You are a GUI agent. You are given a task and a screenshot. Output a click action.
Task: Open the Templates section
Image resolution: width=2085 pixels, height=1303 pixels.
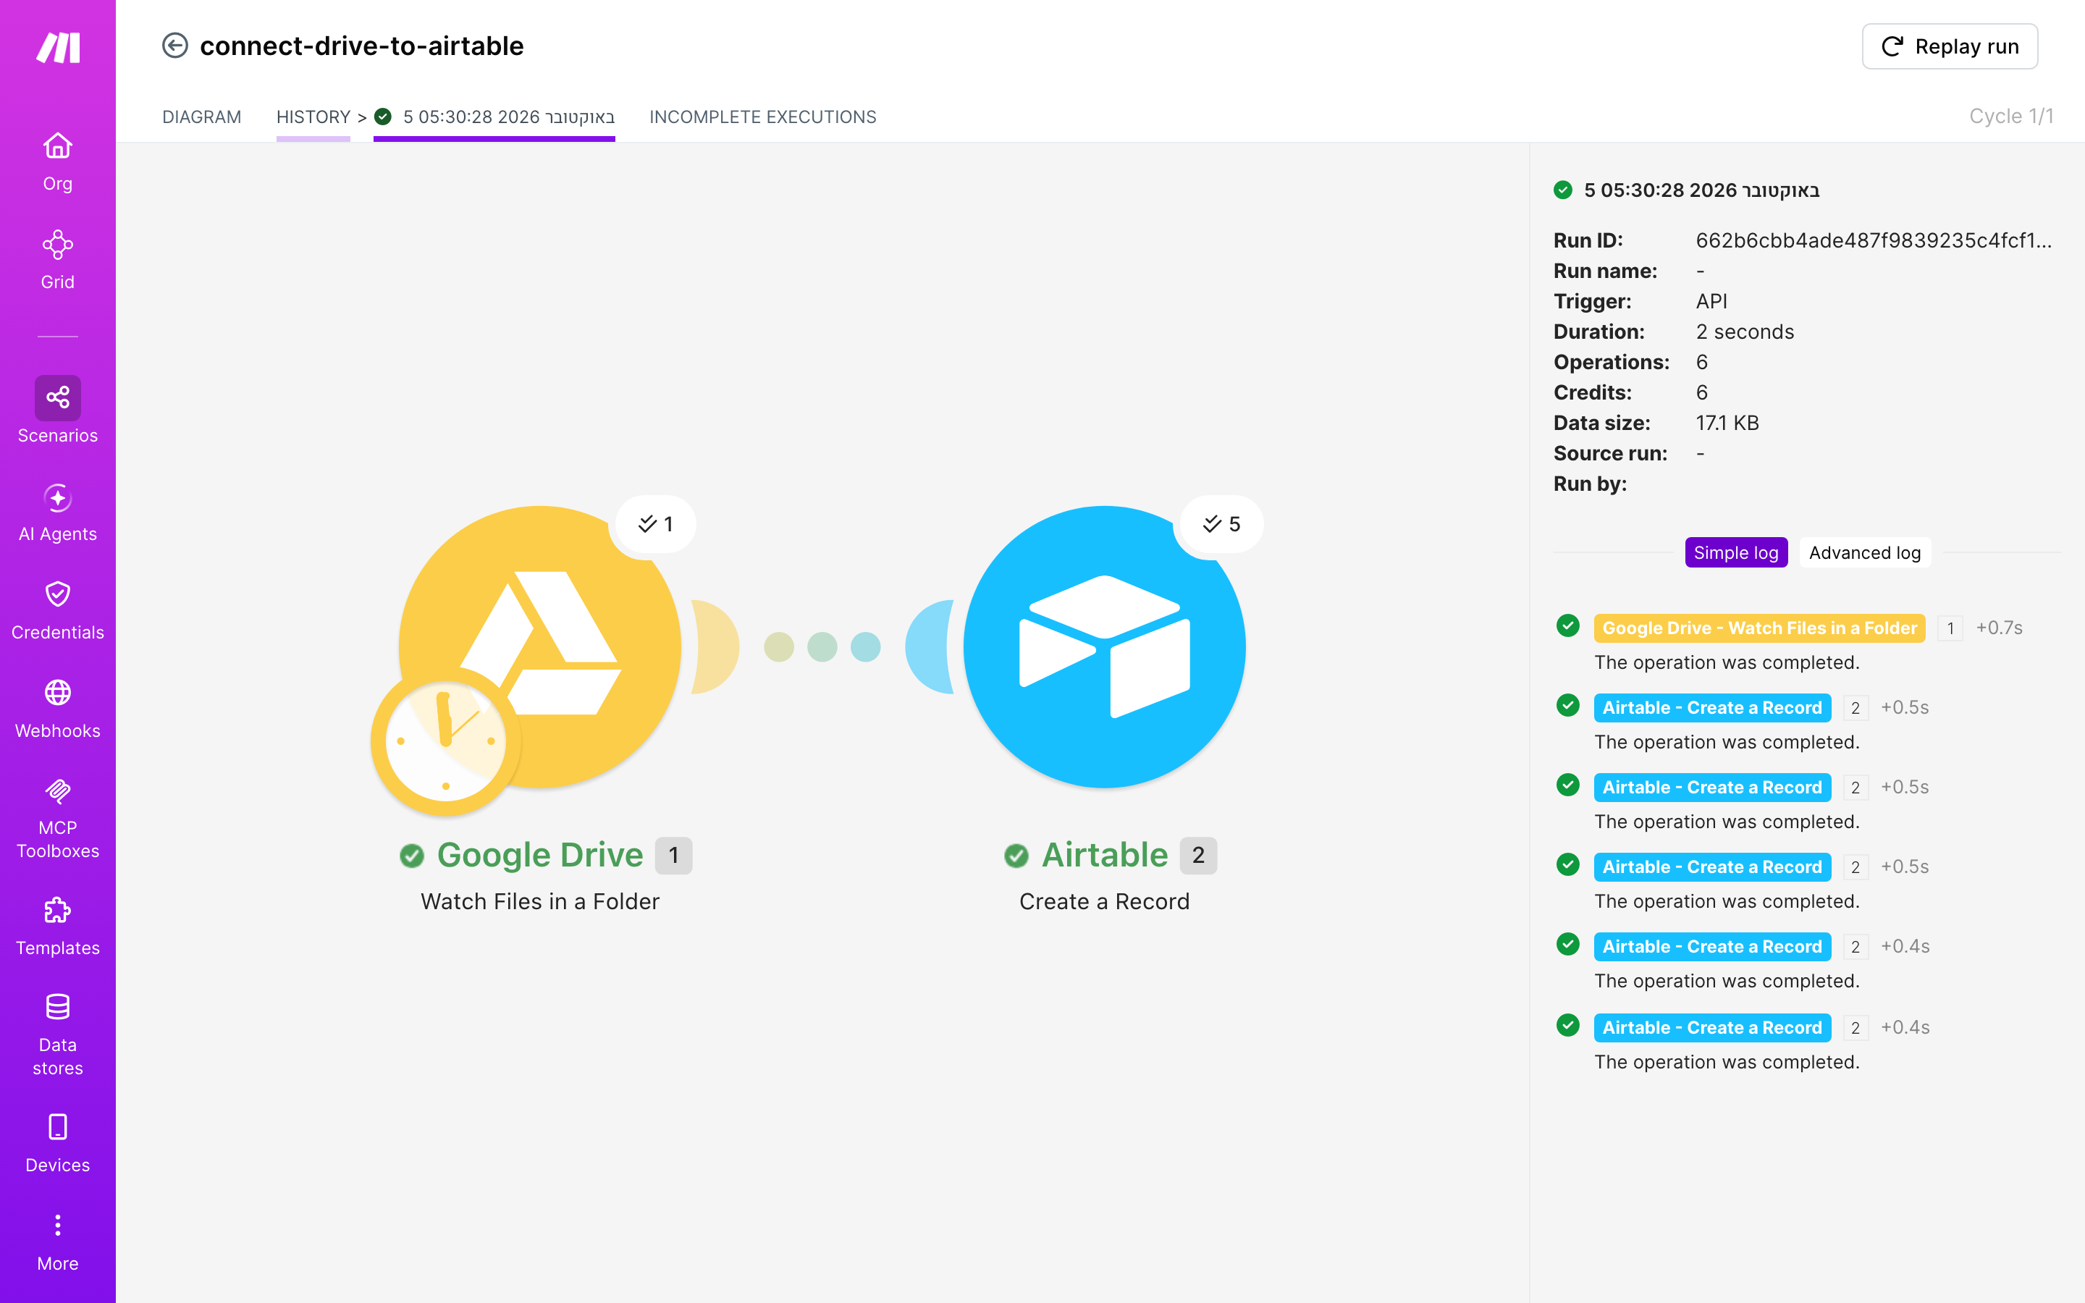coord(58,927)
